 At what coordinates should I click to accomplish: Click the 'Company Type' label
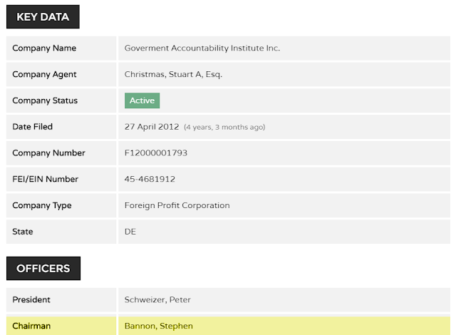[42, 205]
